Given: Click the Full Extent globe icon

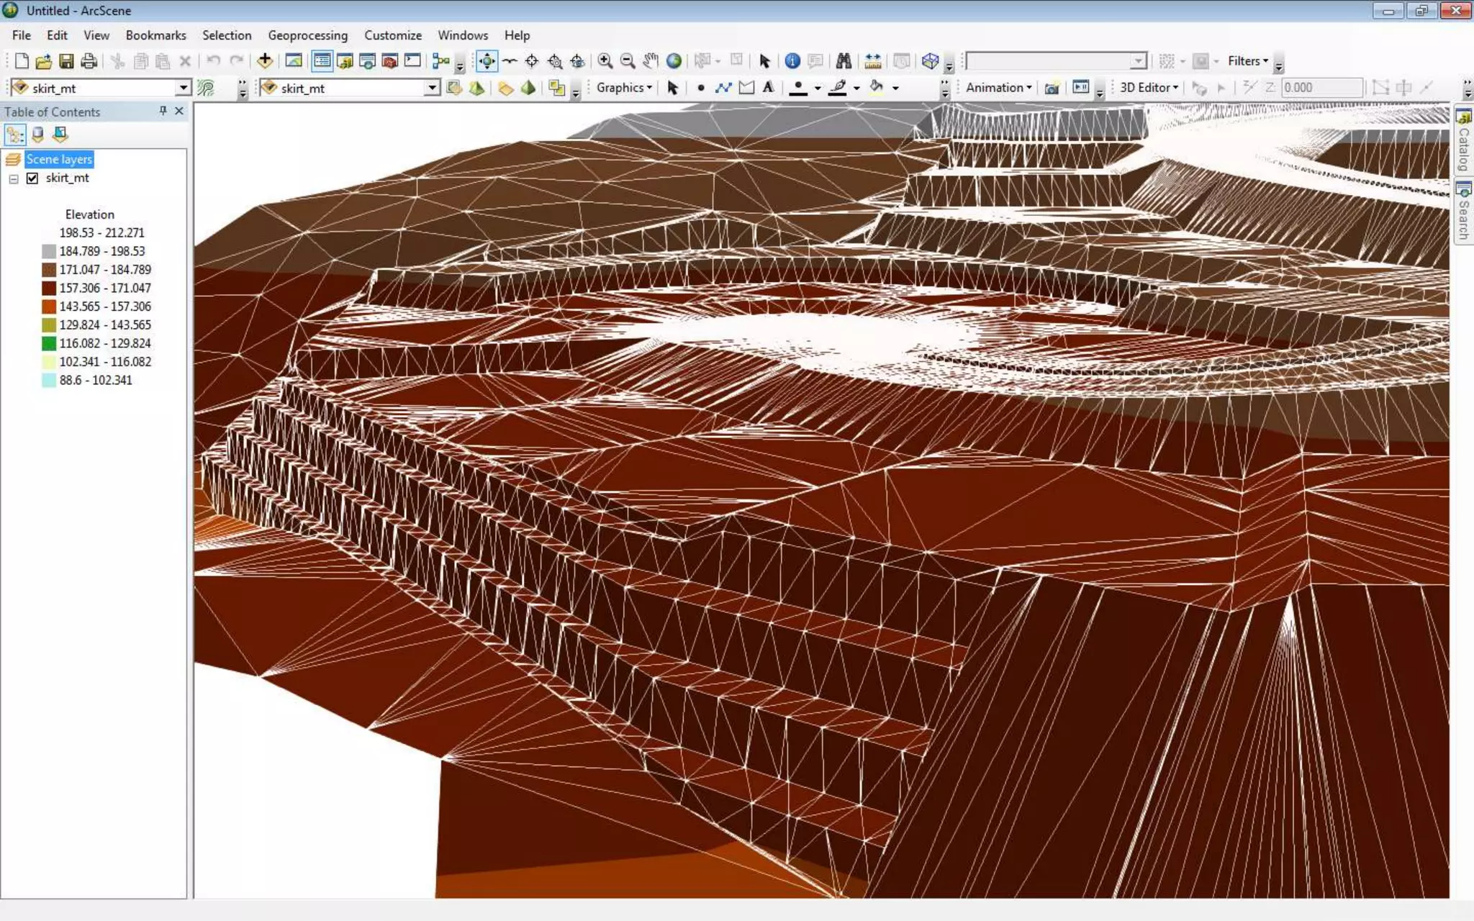Looking at the screenshot, I should (674, 61).
